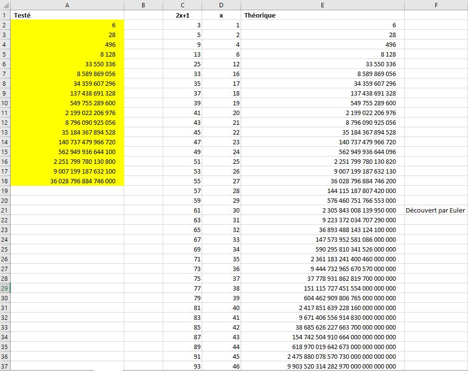This screenshot has height=371, width=468.
Task: Select column C header
Action: click(182, 5)
